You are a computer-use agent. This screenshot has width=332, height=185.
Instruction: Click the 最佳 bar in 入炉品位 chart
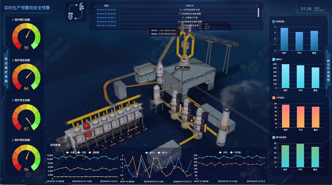coord(315,117)
